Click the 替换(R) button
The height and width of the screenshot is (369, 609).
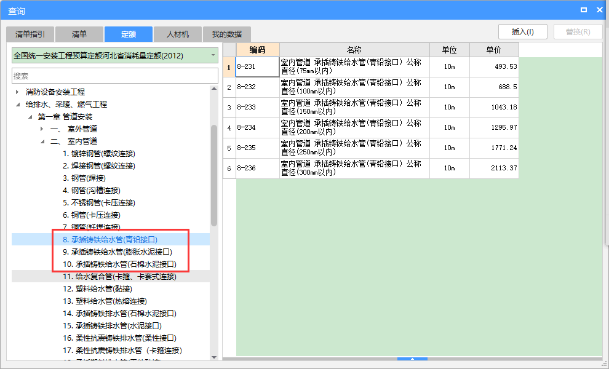578,32
